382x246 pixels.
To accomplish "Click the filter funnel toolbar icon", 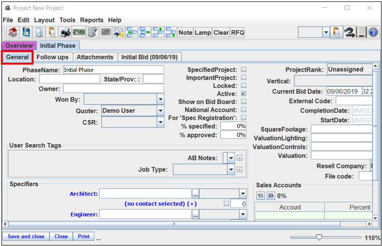I will pos(92,32).
